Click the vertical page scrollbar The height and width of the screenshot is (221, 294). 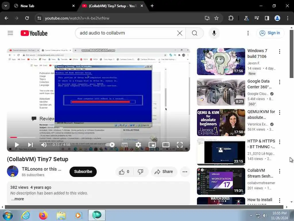point(291,54)
